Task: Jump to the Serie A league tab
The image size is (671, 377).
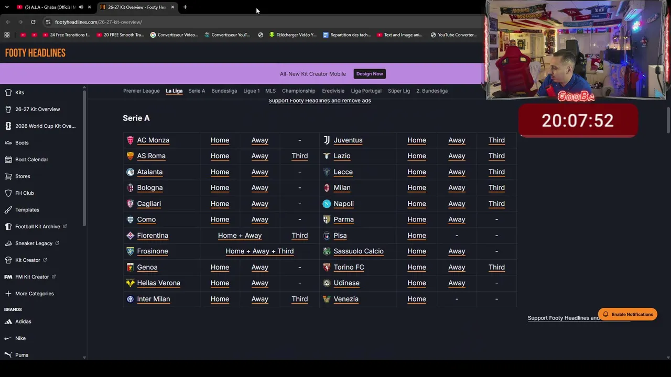Action: coord(197,91)
